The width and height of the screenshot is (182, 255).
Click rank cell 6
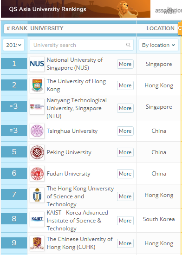(x=14, y=173)
